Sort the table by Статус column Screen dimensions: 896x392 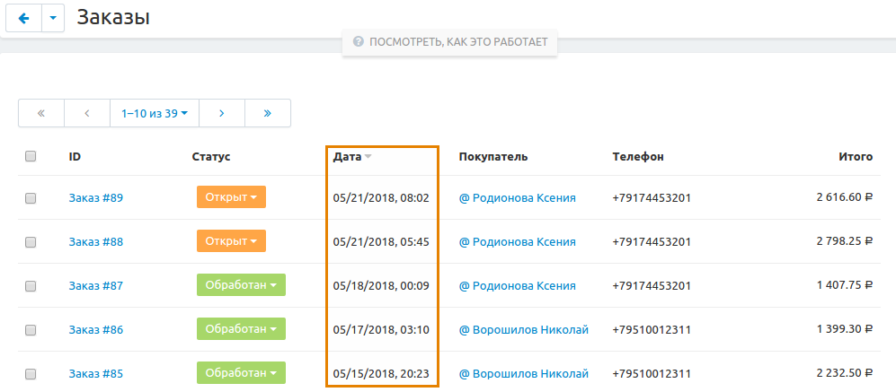coord(211,156)
